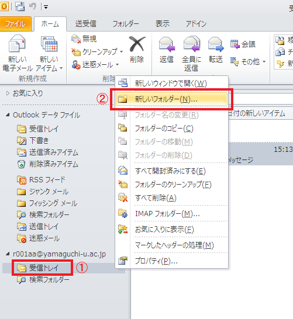Choose IMAP フォルダー(M)... from context menu
This screenshot has height=319, width=293.
pos(171,214)
